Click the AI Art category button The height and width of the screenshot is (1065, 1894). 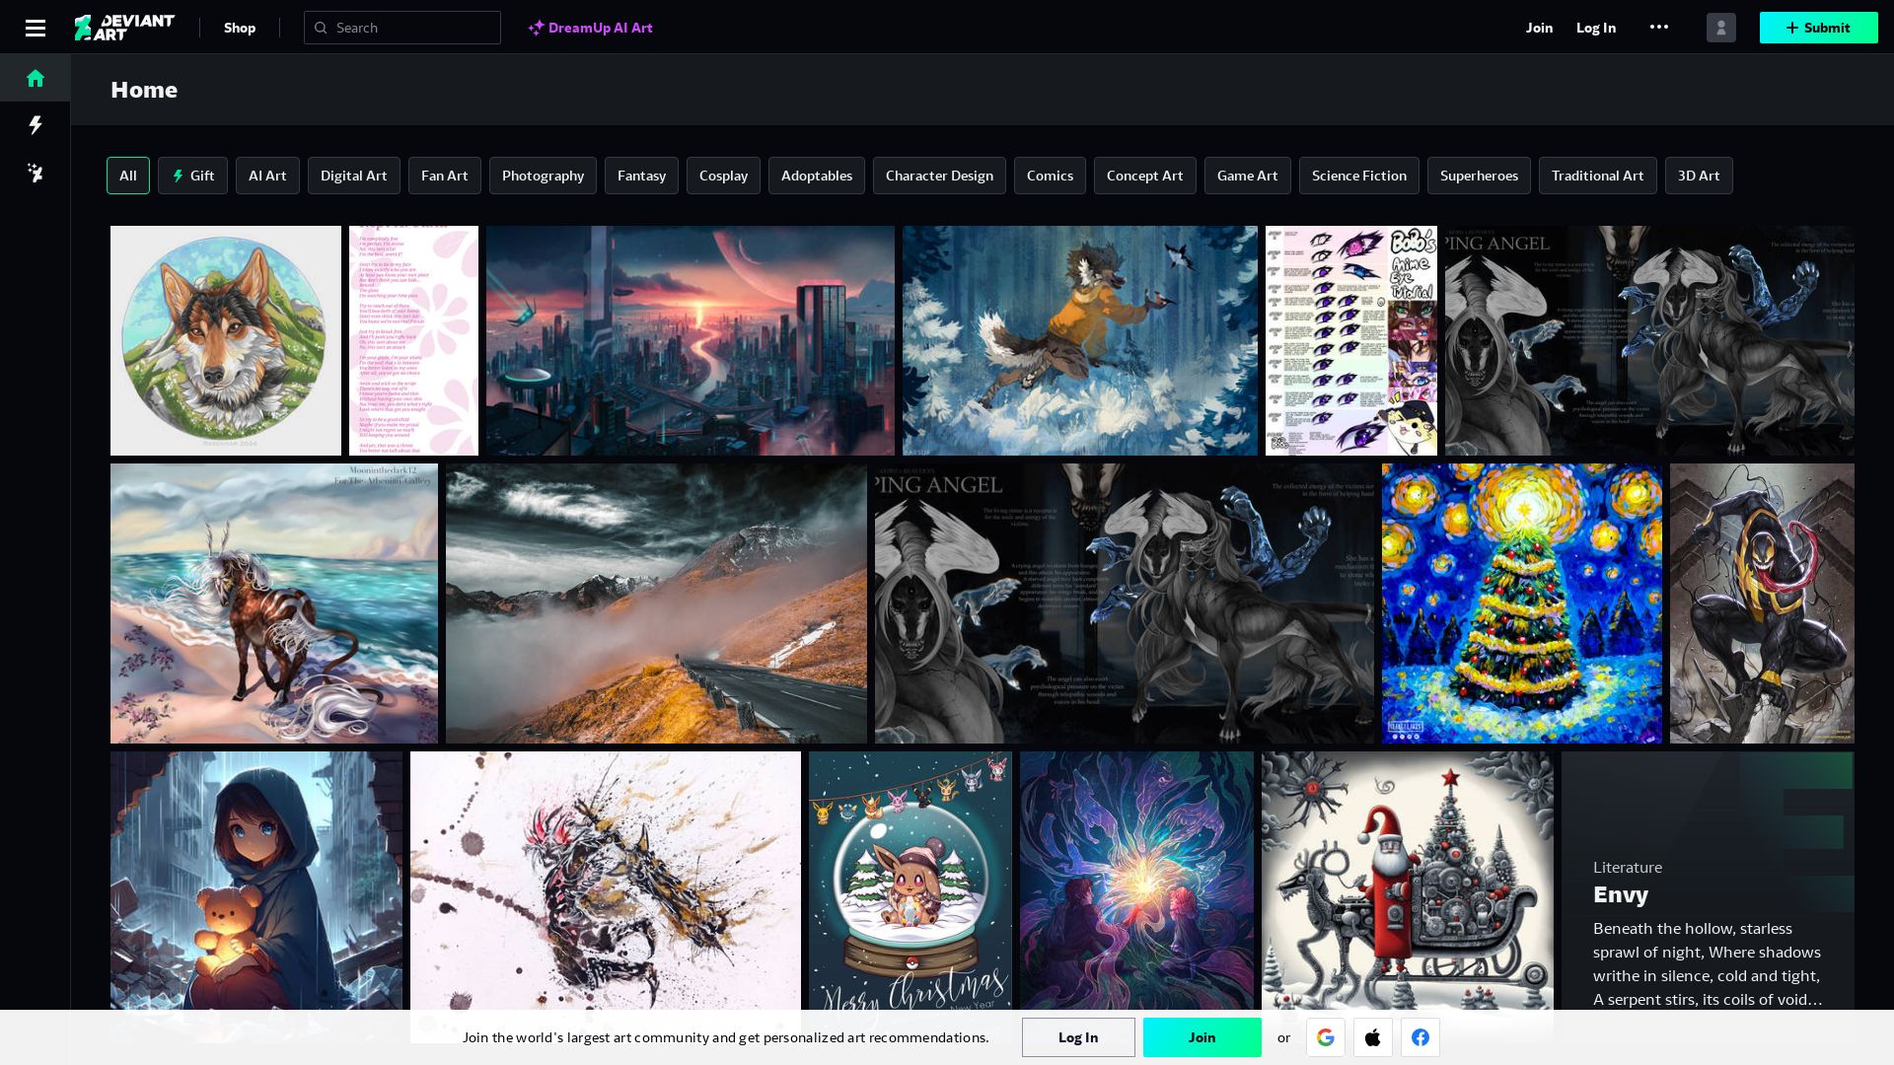point(266,176)
